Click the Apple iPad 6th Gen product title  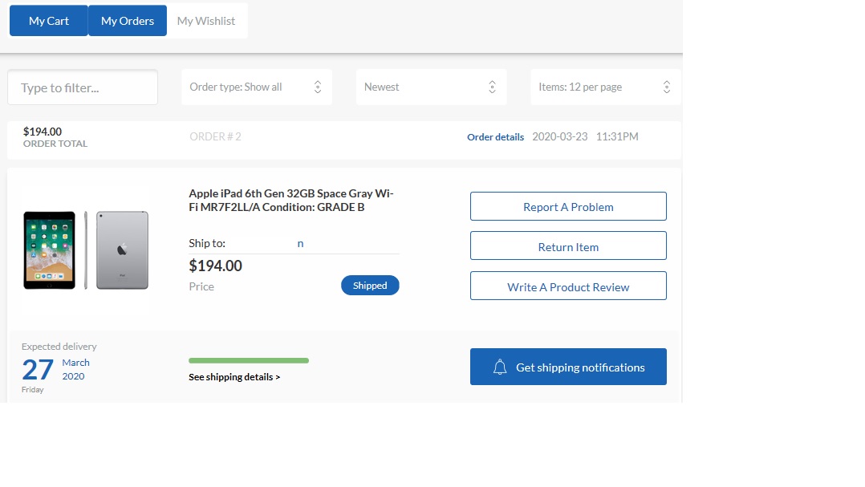pyautogui.click(x=291, y=201)
